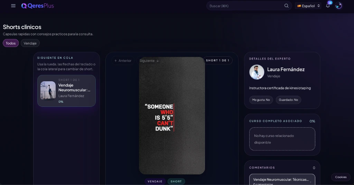Select the Todos filter

click(11, 43)
